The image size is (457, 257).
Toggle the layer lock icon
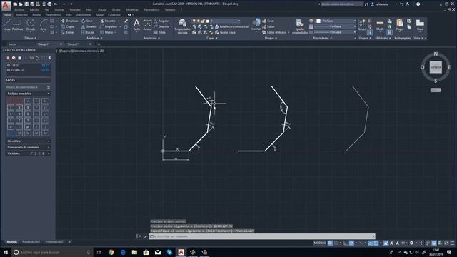pyautogui.click(x=203, y=21)
